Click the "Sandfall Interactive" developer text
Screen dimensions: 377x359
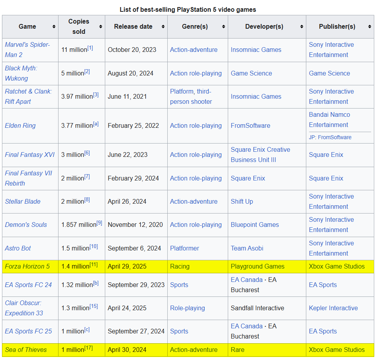(x=258, y=308)
